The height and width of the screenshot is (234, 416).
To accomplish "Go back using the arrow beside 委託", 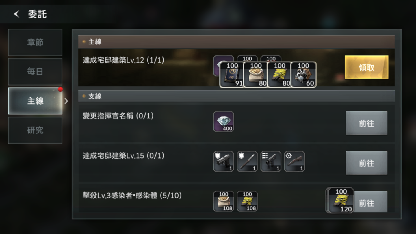I will (x=16, y=14).
